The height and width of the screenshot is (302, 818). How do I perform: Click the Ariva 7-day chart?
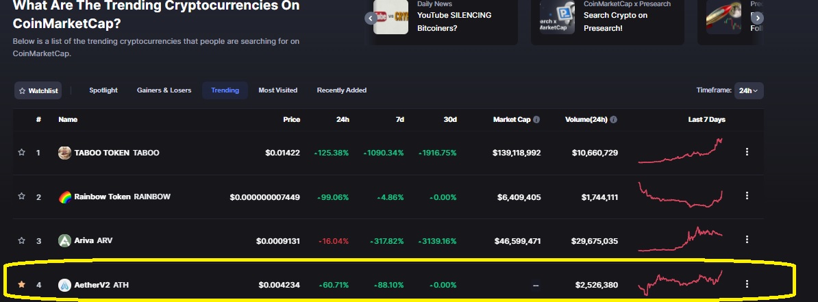(x=680, y=239)
